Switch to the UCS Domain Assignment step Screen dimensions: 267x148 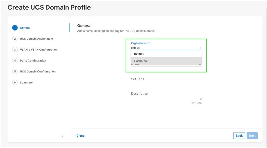[x=36, y=38]
